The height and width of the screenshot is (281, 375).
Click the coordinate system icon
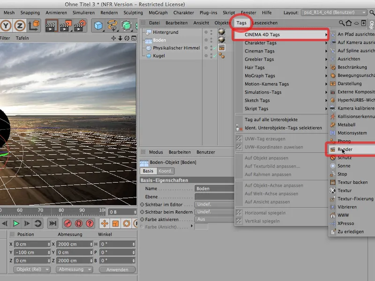pyautogui.click(x=34, y=26)
